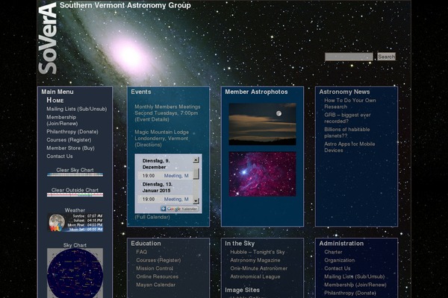
Task: Click the calendar widget scrollbar thumb
Action: [196, 174]
